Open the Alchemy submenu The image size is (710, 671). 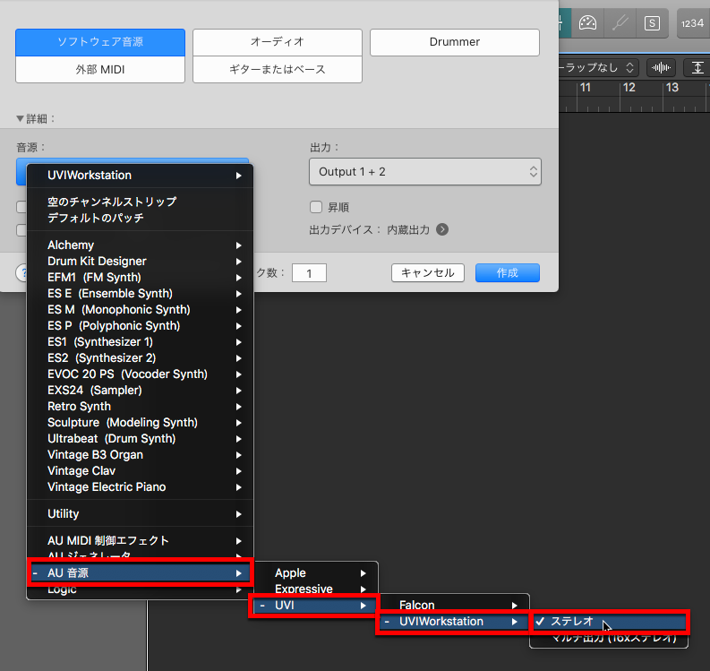point(141,245)
